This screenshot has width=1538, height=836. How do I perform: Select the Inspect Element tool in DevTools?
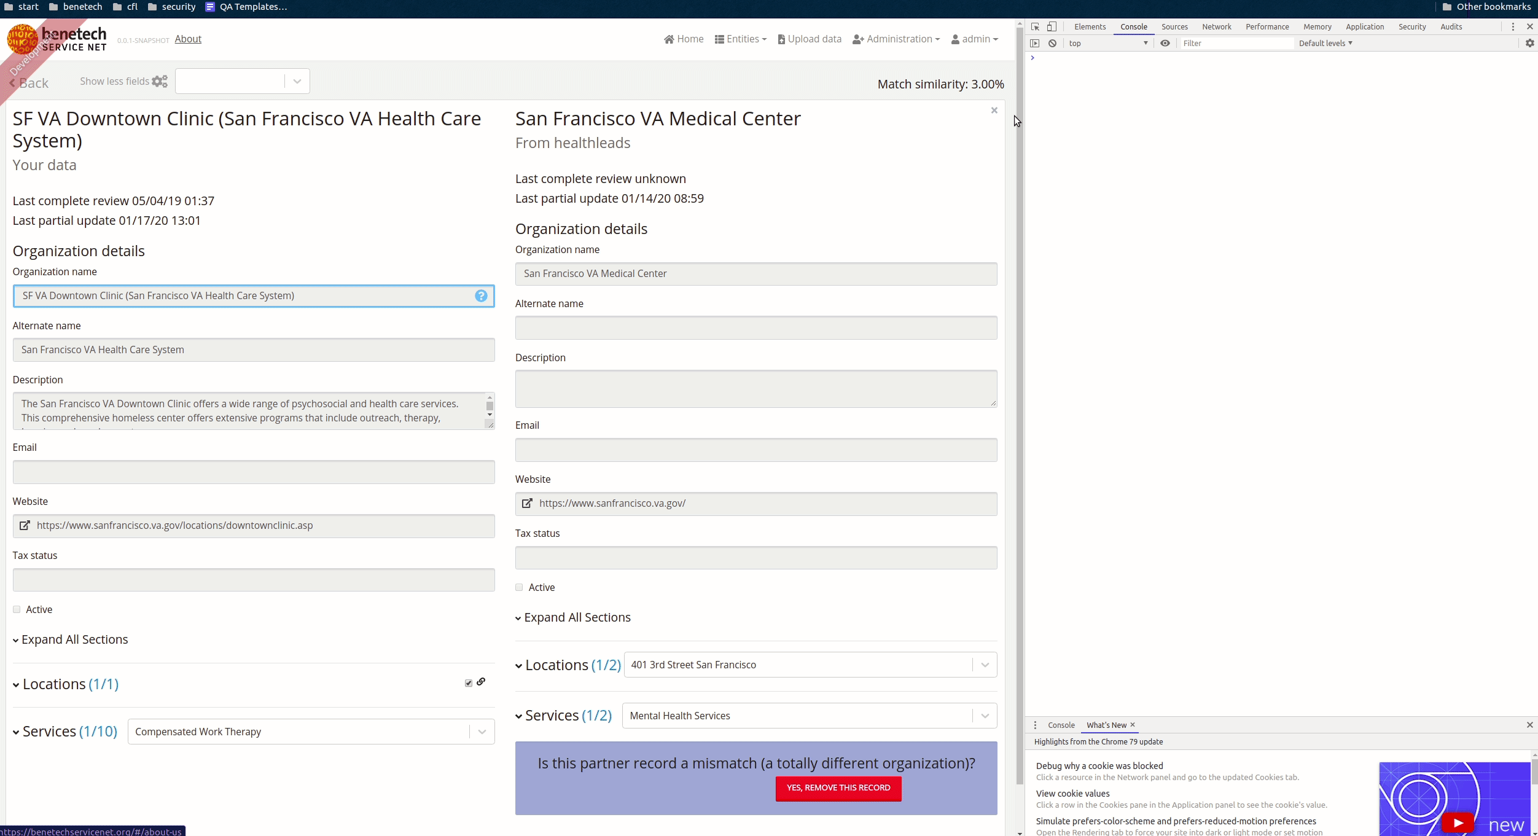click(1034, 26)
